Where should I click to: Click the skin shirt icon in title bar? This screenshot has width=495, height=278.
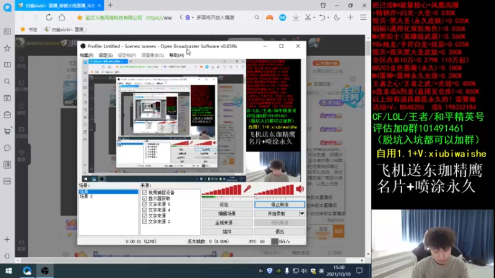coord(323,6)
